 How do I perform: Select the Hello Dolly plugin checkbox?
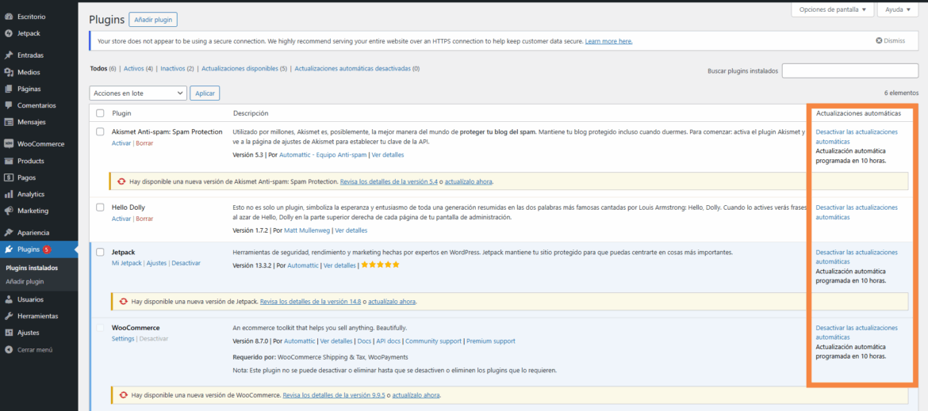100,207
